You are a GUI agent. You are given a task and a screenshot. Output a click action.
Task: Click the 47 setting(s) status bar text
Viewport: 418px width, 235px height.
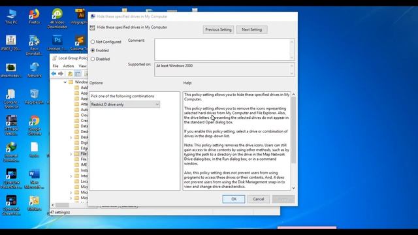coord(60,212)
